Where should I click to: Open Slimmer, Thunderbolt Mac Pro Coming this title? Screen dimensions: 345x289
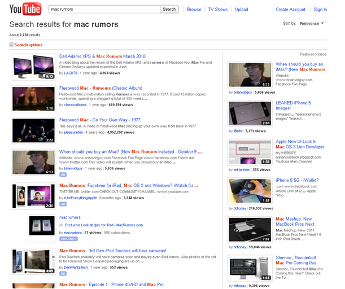pos(296,260)
